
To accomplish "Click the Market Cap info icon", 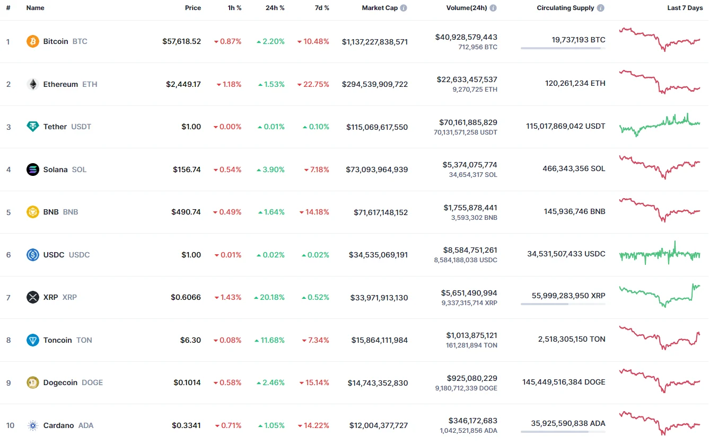I will tap(404, 8).
